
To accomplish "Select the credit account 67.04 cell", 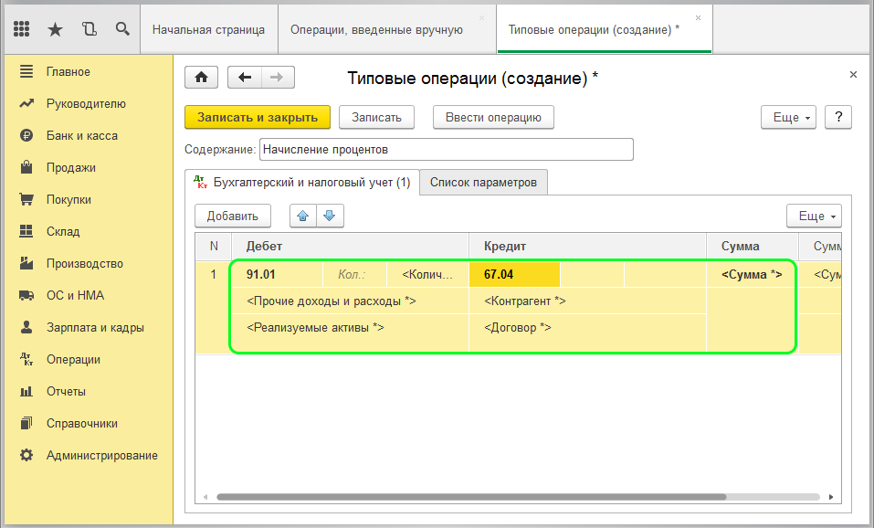I will point(513,274).
